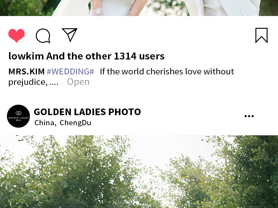
Task: Open GOLDEN LADIES PHOTO account name
Action: 88,112
